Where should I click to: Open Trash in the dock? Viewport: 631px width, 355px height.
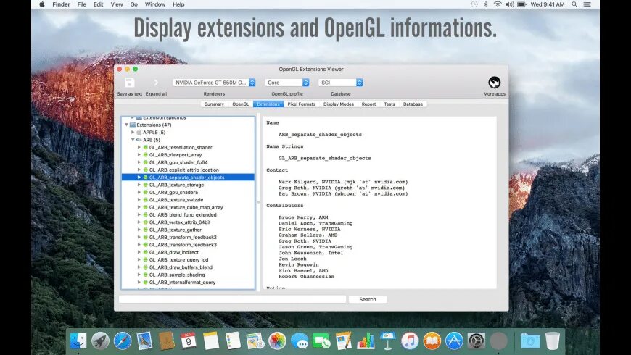click(553, 341)
